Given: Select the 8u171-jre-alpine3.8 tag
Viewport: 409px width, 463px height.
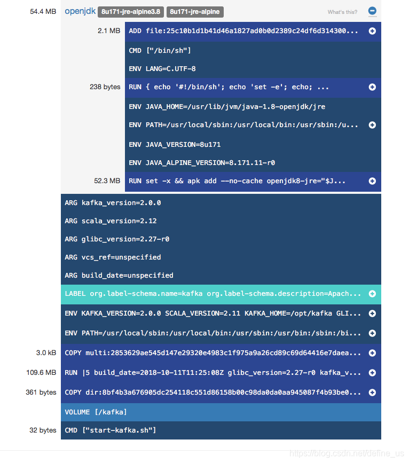Looking at the screenshot, I should click(x=130, y=12).
